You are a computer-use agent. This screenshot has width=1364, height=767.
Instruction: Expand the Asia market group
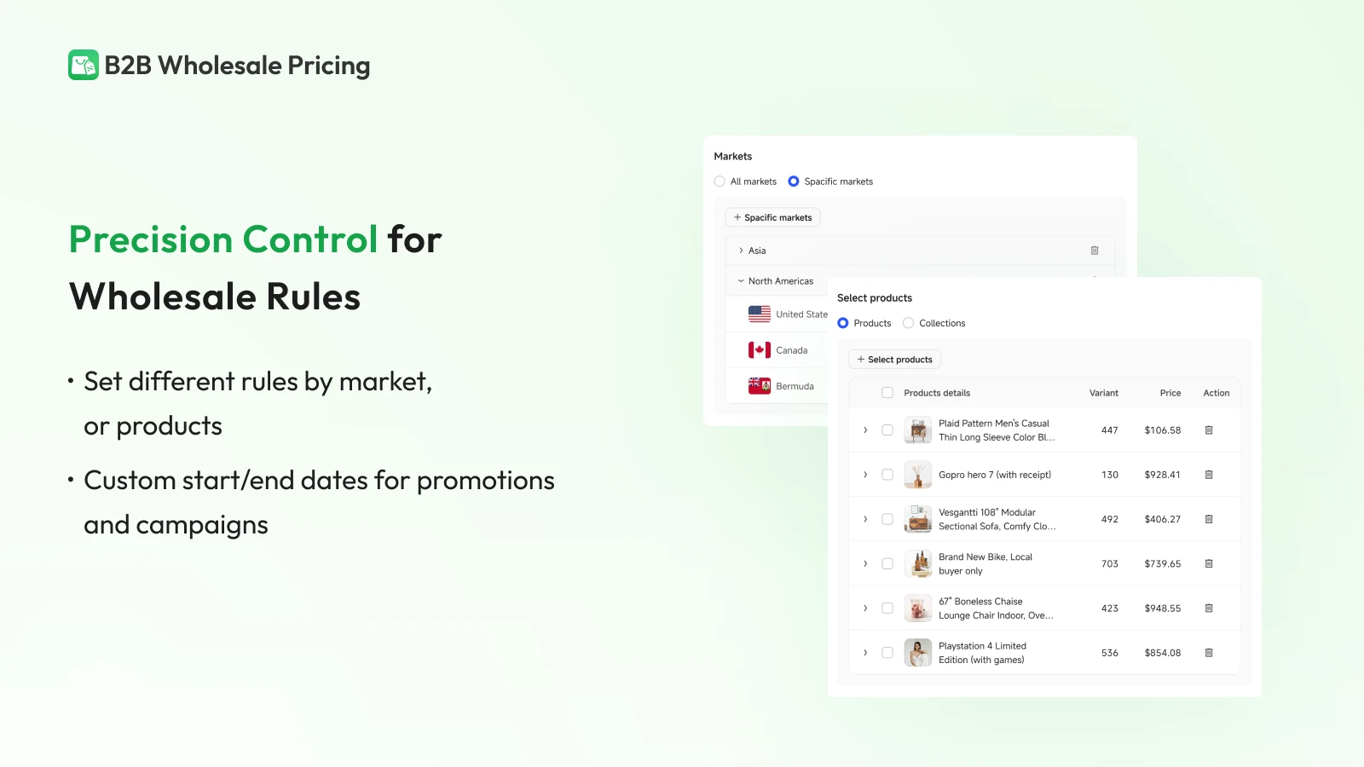click(741, 251)
